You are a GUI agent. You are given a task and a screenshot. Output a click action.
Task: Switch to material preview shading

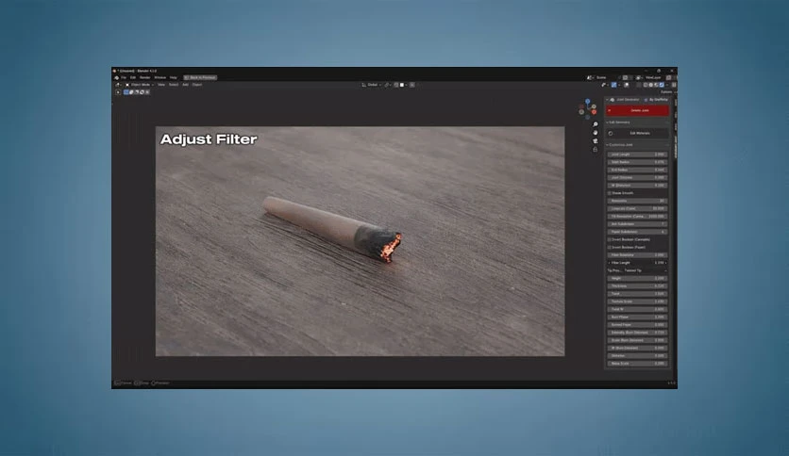(656, 85)
